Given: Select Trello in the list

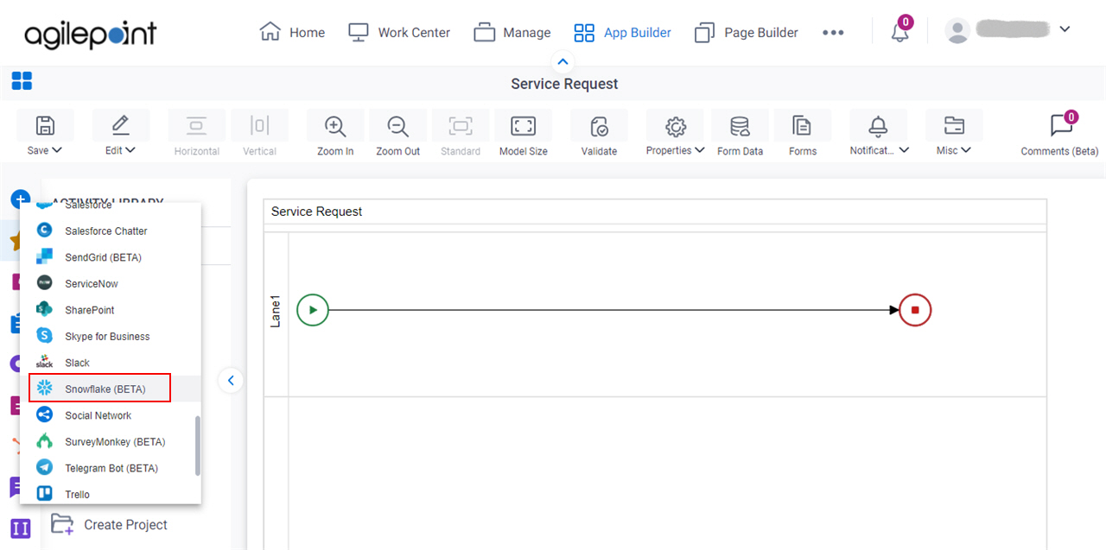Looking at the screenshot, I should click(x=111, y=494).
